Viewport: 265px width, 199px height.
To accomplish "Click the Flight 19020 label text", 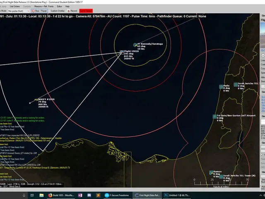I will click(x=131, y=51).
